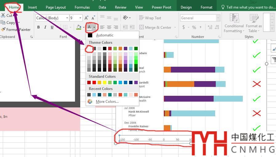Screen dimensions: 276x157
Task: Pick the white theme color swatch
Action: 89,48
